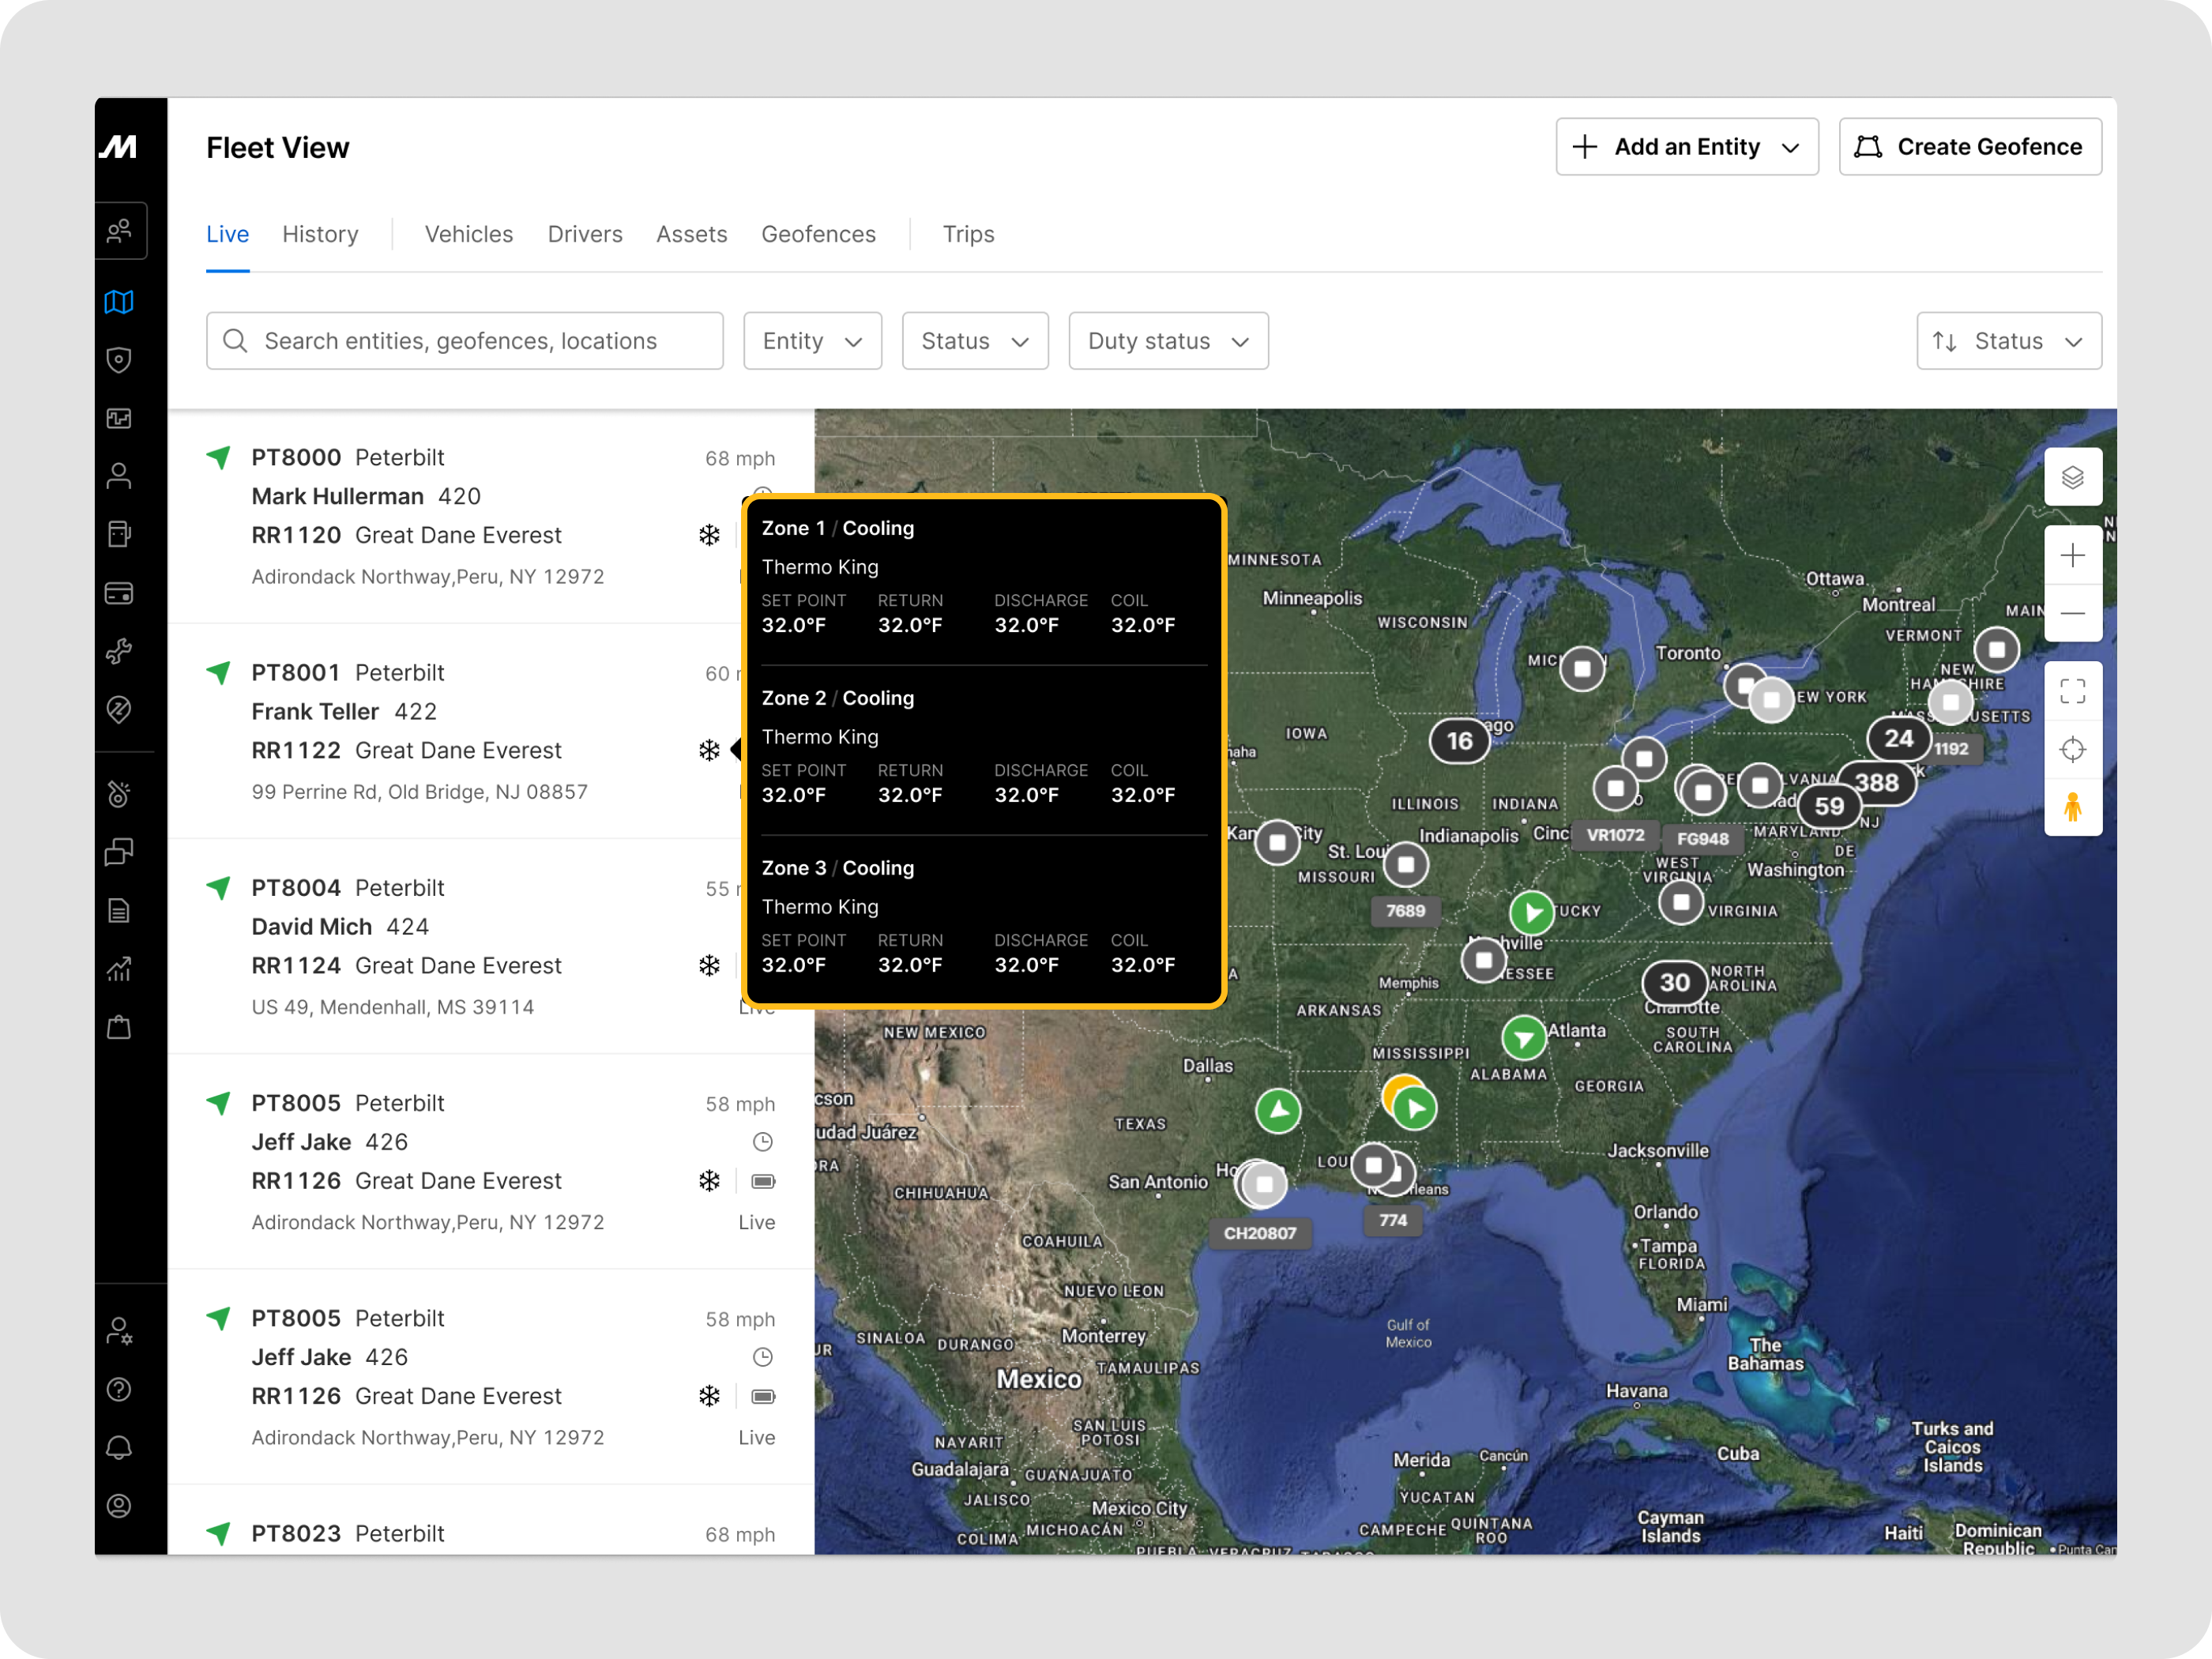Viewport: 2212px width, 1659px height.
Task: Switch to the Geofences tab
Action: tap(818, 234)
